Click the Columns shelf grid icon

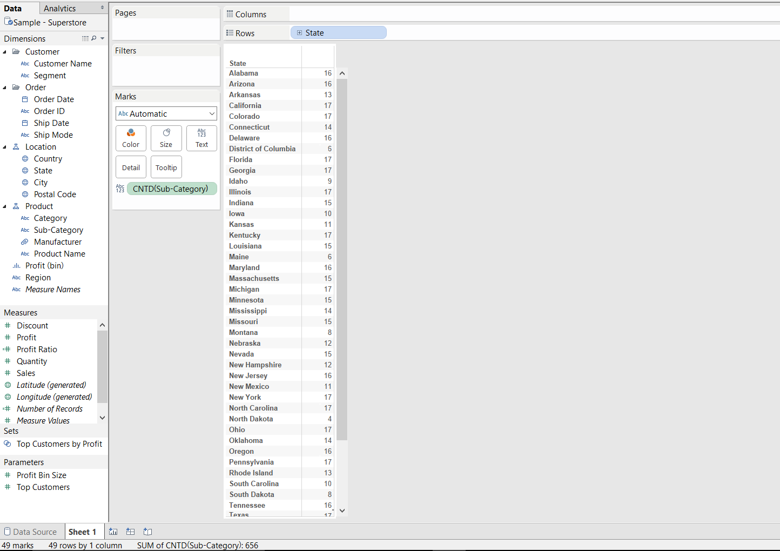click(x=230, y=14)
